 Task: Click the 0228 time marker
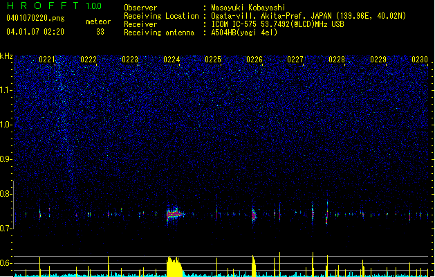pyautogui.click(x=337, y=60)
